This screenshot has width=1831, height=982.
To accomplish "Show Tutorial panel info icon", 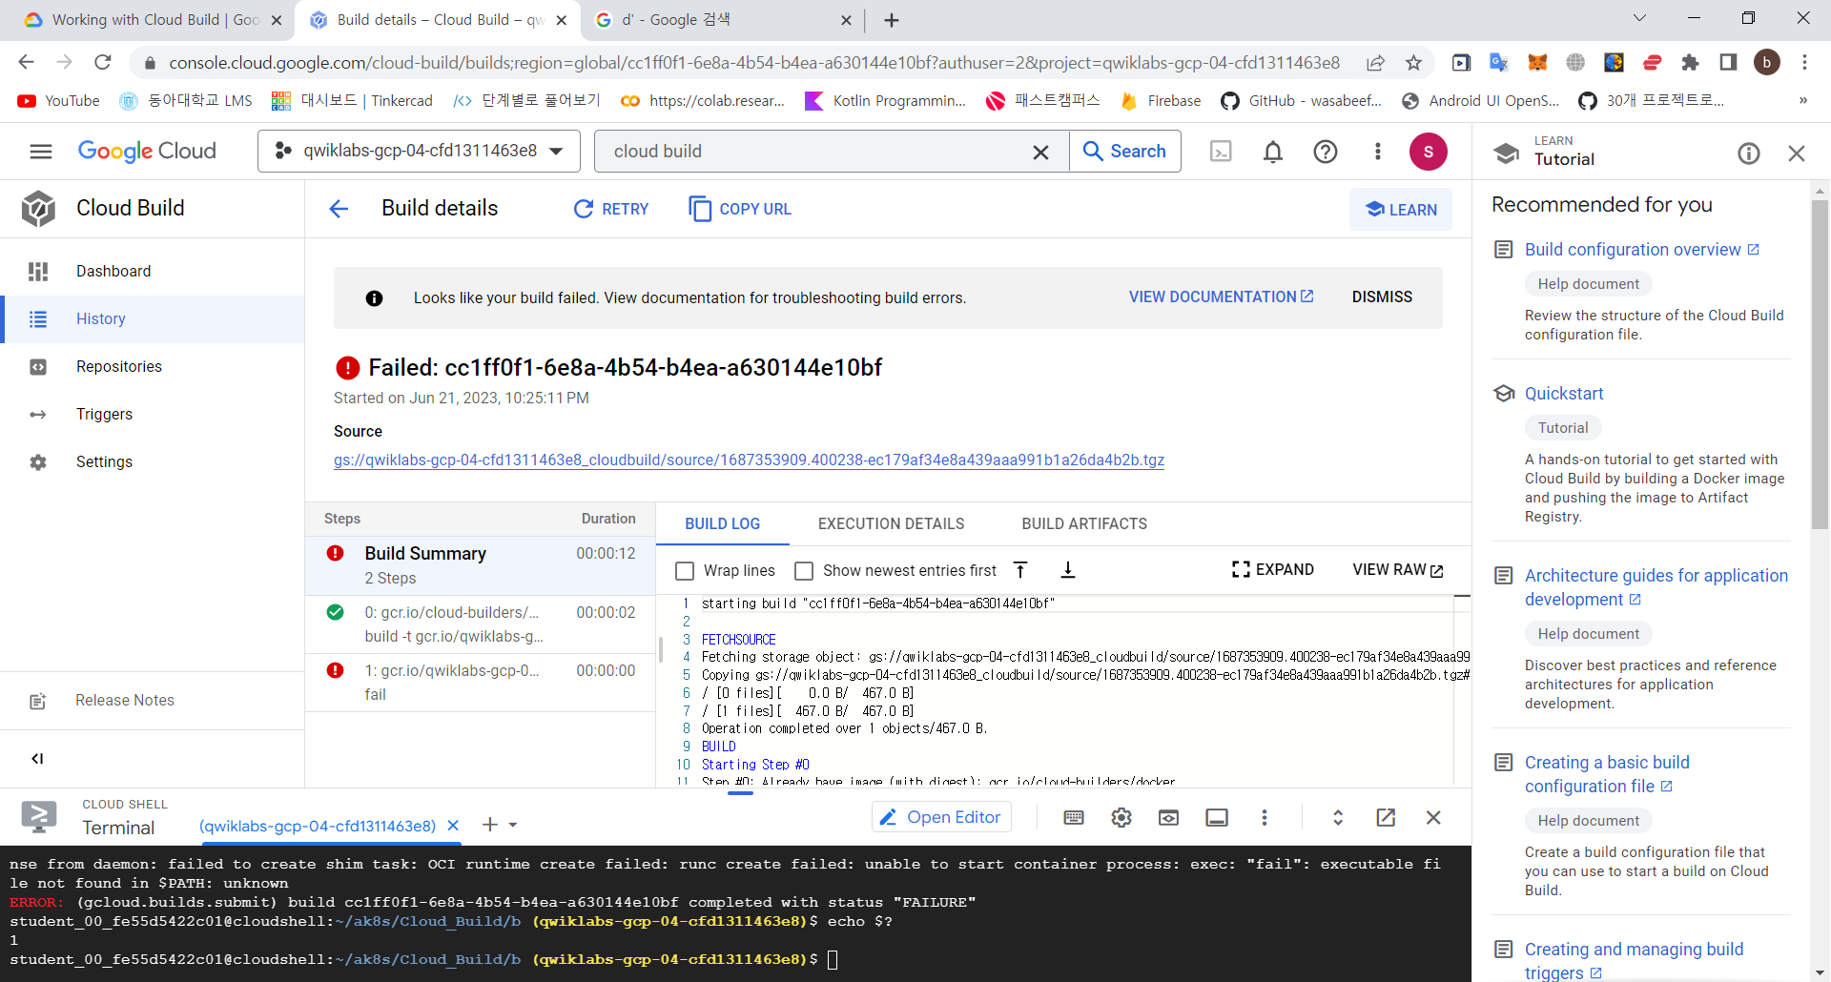I will [1748, 153].
